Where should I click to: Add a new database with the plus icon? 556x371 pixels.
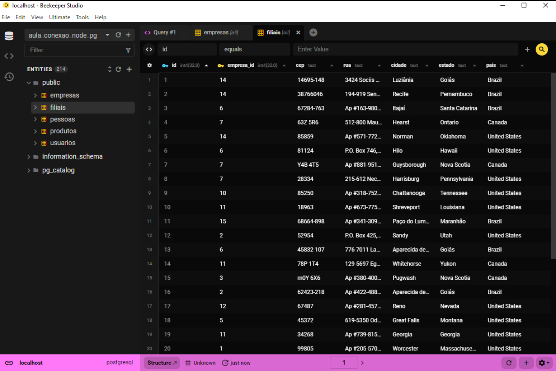(x=128, y=35)
